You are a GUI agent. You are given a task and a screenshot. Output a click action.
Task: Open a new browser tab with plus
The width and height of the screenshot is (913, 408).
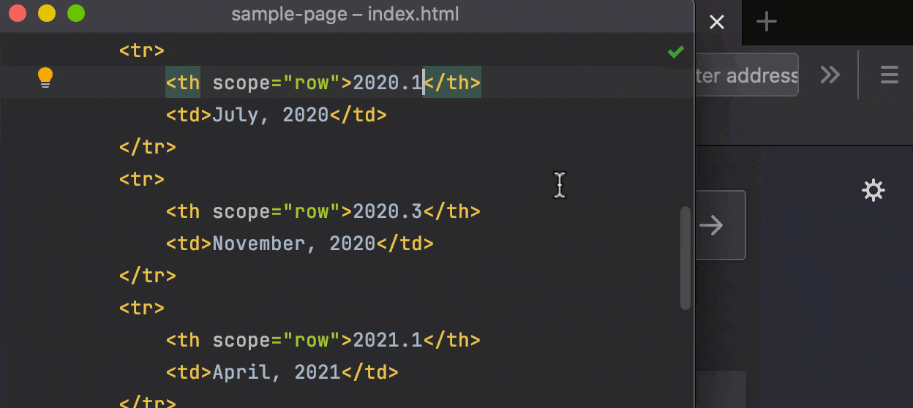click(x=766, y=22)
